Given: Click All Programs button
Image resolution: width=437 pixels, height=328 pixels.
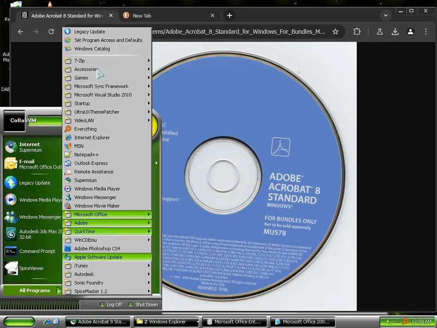Looking at the screenshot, I should [x=32, y=290].
